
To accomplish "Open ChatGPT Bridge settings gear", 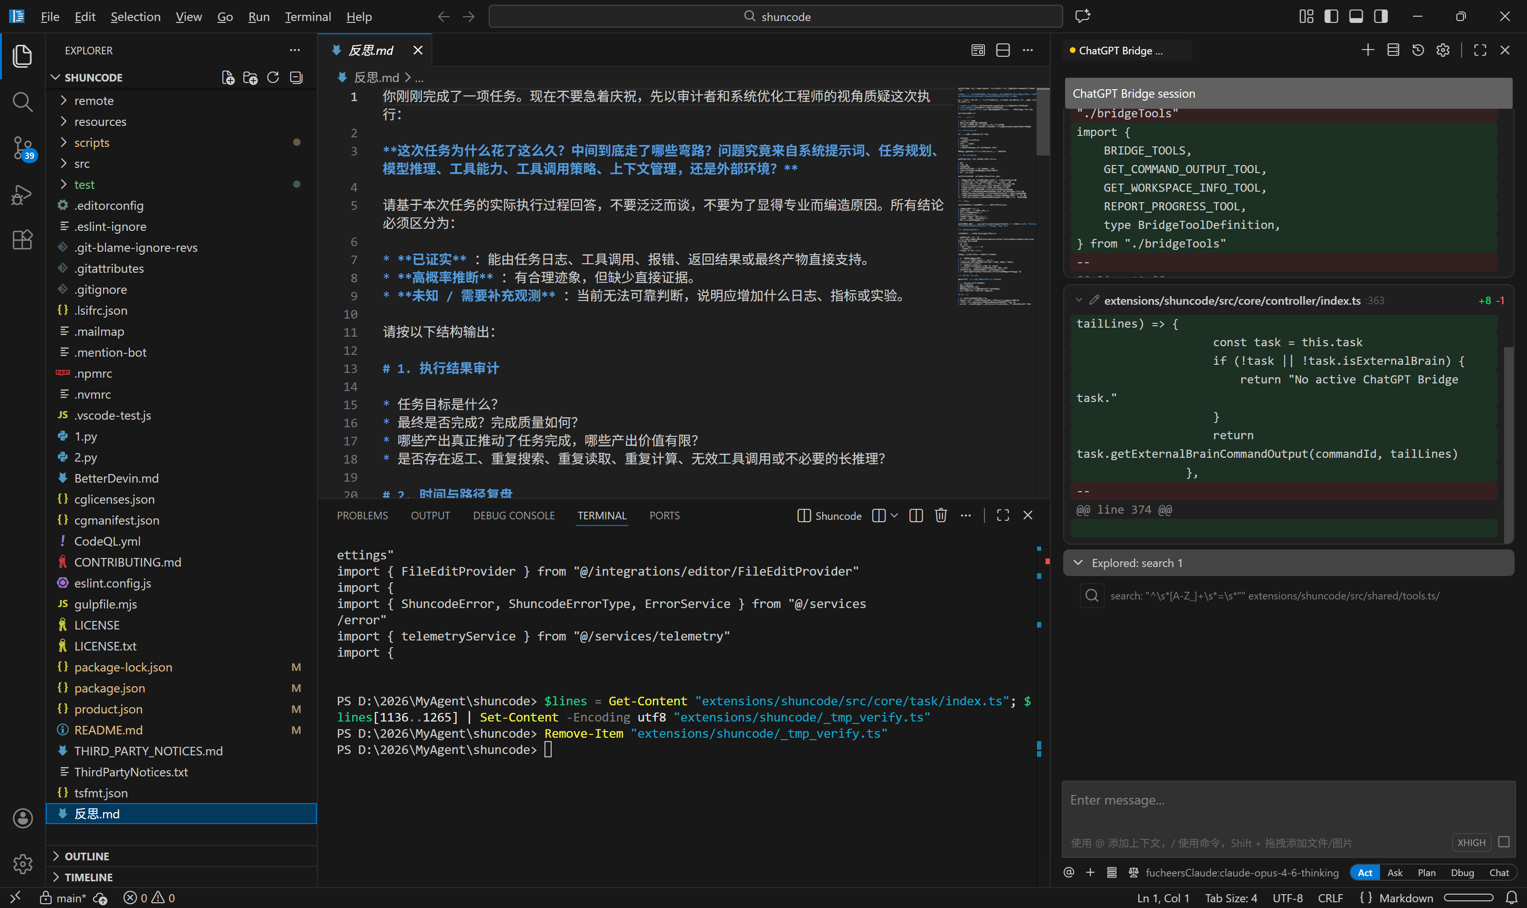I will coord(1443,50).
